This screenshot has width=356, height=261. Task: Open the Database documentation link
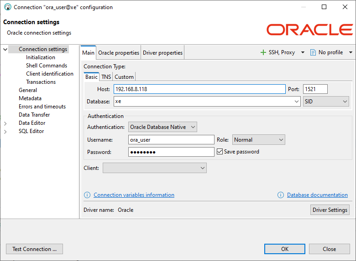pos(317,195)
